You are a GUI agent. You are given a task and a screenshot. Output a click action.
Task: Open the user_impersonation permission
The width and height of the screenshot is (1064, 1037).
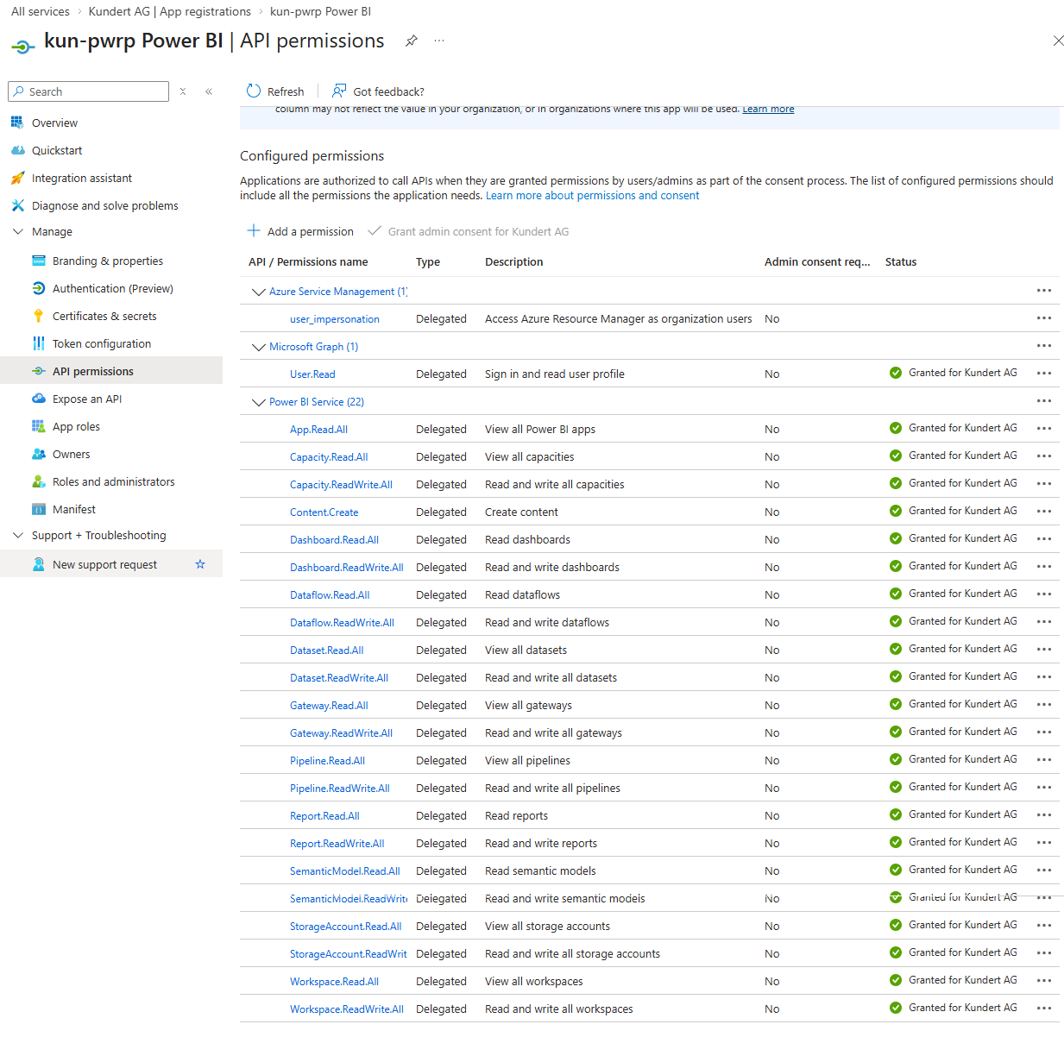click(335, 319)
